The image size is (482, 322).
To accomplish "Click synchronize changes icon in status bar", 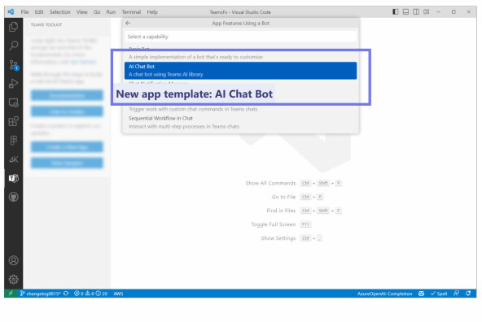I will click(x=66, y=294).
